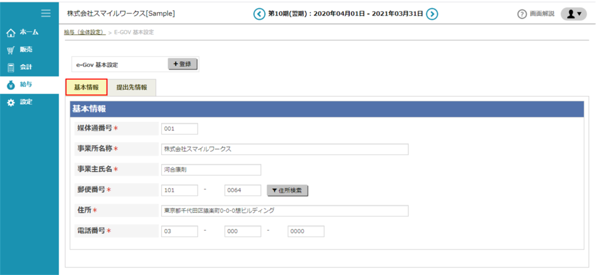Click the fiscal period text 第10期(翌期)
The width and height of the screenshot is (596, 275).
(x=287, y=14)
